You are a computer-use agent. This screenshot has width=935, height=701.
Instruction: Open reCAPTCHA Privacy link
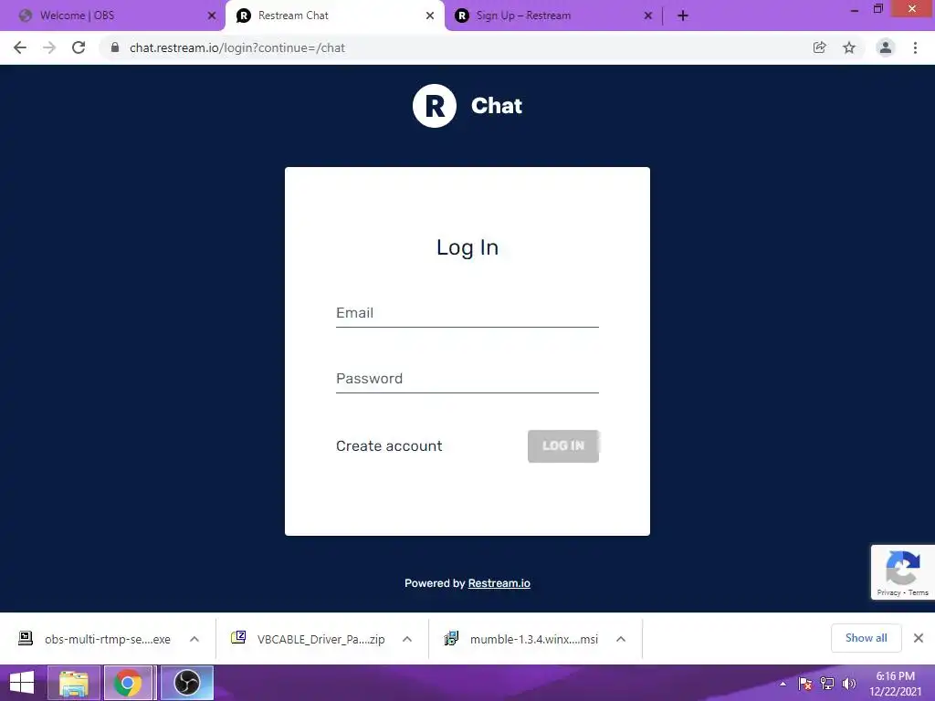(888, 592)
